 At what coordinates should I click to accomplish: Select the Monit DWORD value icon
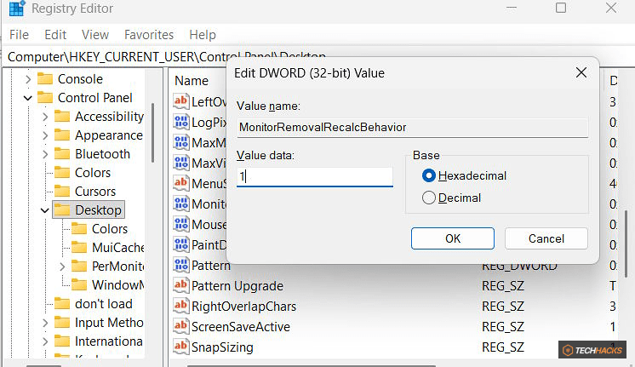[181, 204]
